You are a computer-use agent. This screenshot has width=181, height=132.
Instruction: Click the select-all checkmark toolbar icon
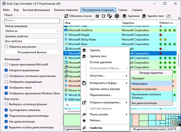pos(97,16)
